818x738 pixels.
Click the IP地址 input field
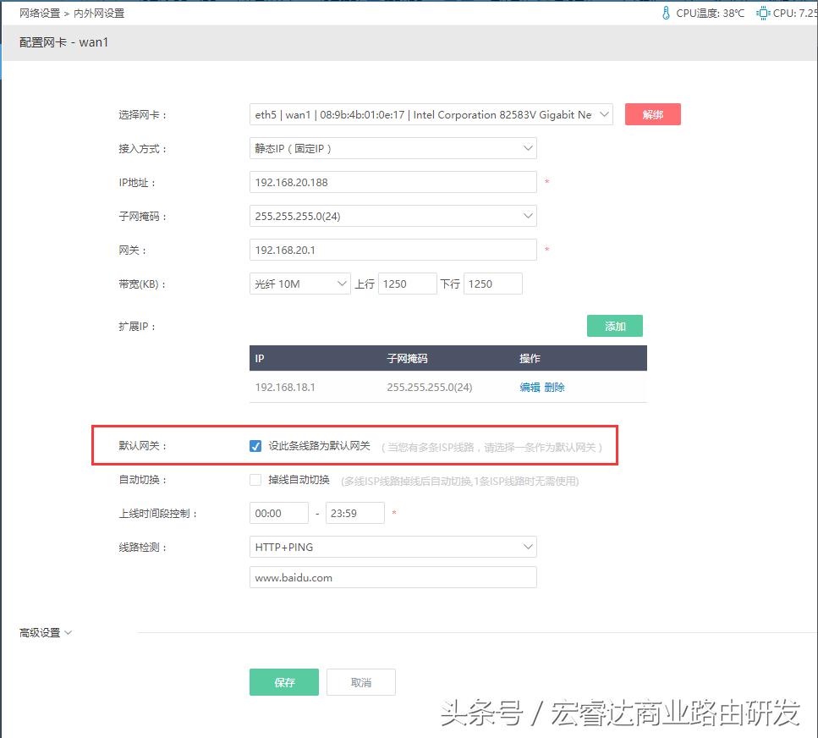coord(393,182)
